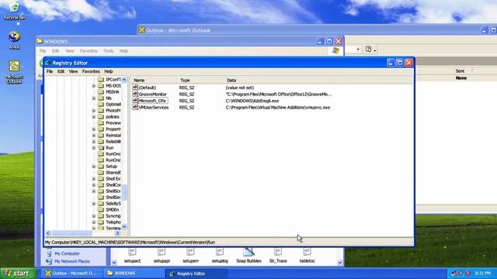Click the Name column header
Image resolution: width=497 pixels, height=279 pixels.
pyautogui.click(x=154, y=81)
